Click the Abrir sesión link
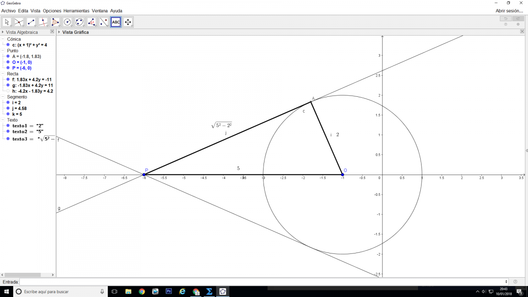Viewport: 528px width, 297px height. coord(509,11)
